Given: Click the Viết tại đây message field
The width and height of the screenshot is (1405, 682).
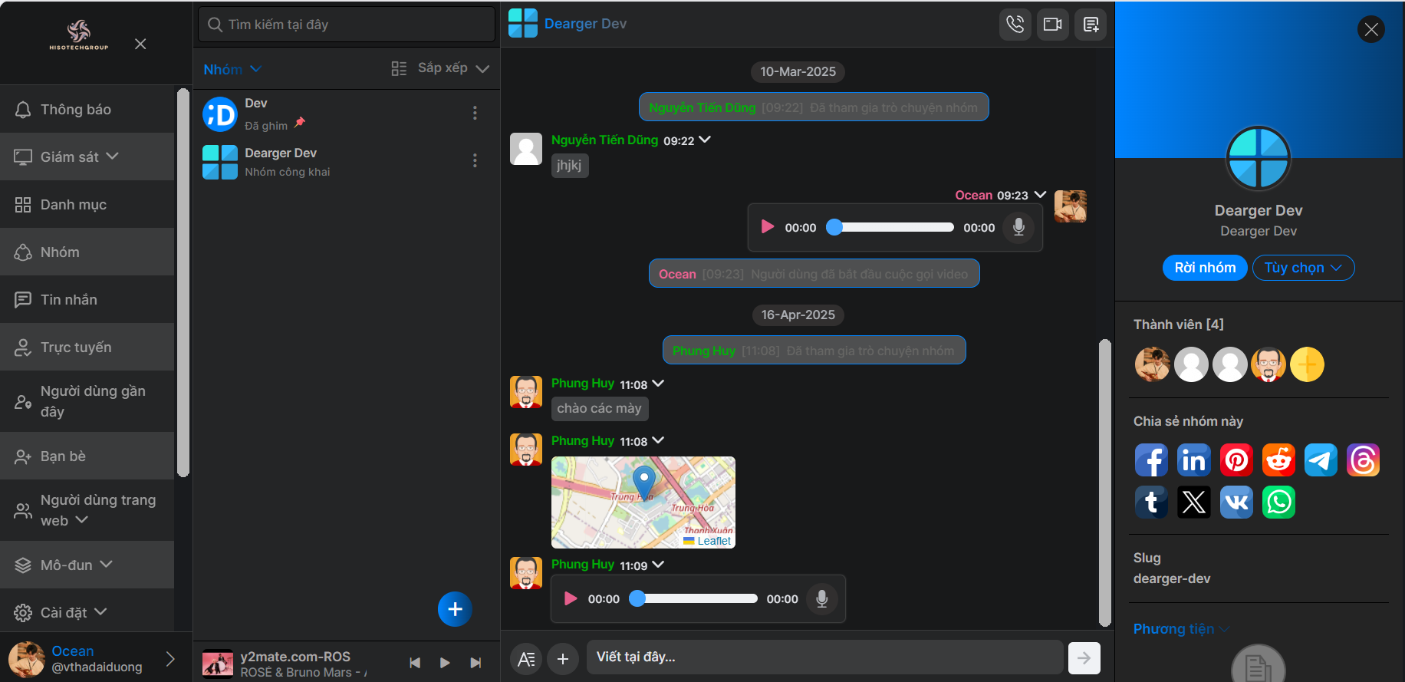Looking at the screenshot, I should click(x=824, y=657).
